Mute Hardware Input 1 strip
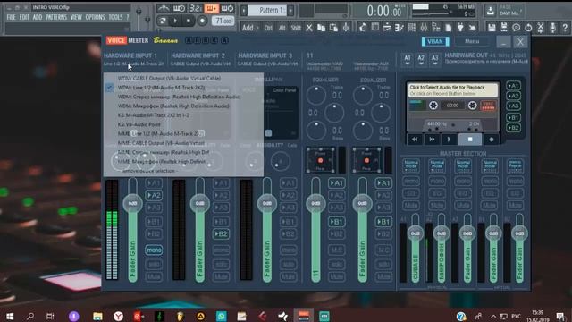This screenshot has height=322, width=572. tap(154, 276)
